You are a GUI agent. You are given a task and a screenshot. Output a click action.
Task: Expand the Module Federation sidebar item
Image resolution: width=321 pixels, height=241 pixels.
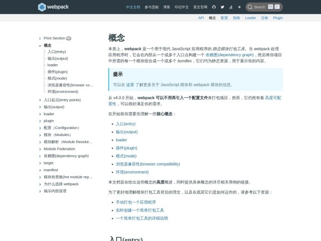click(x=40, y=149)
